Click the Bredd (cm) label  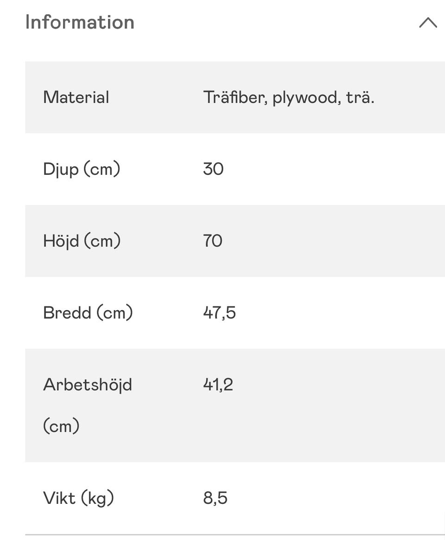click(x=88, y=313)
